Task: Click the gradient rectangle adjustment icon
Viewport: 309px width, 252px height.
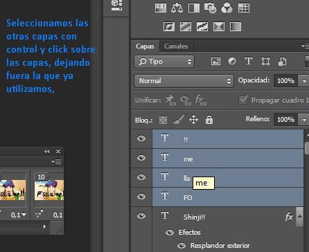Action: coord(236,26)
